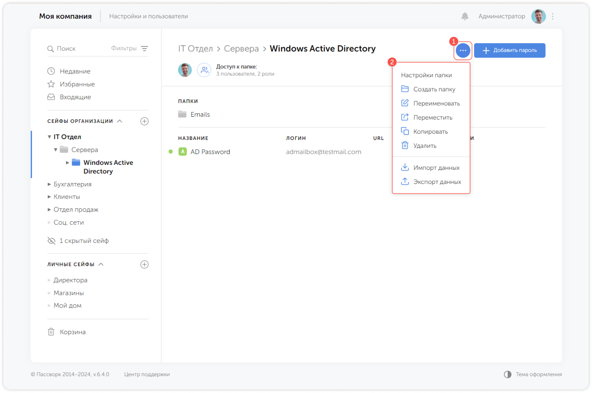Viewport: 592px width, 393px height.
Task: Open the folder access users icon
Action: point(204,70)
